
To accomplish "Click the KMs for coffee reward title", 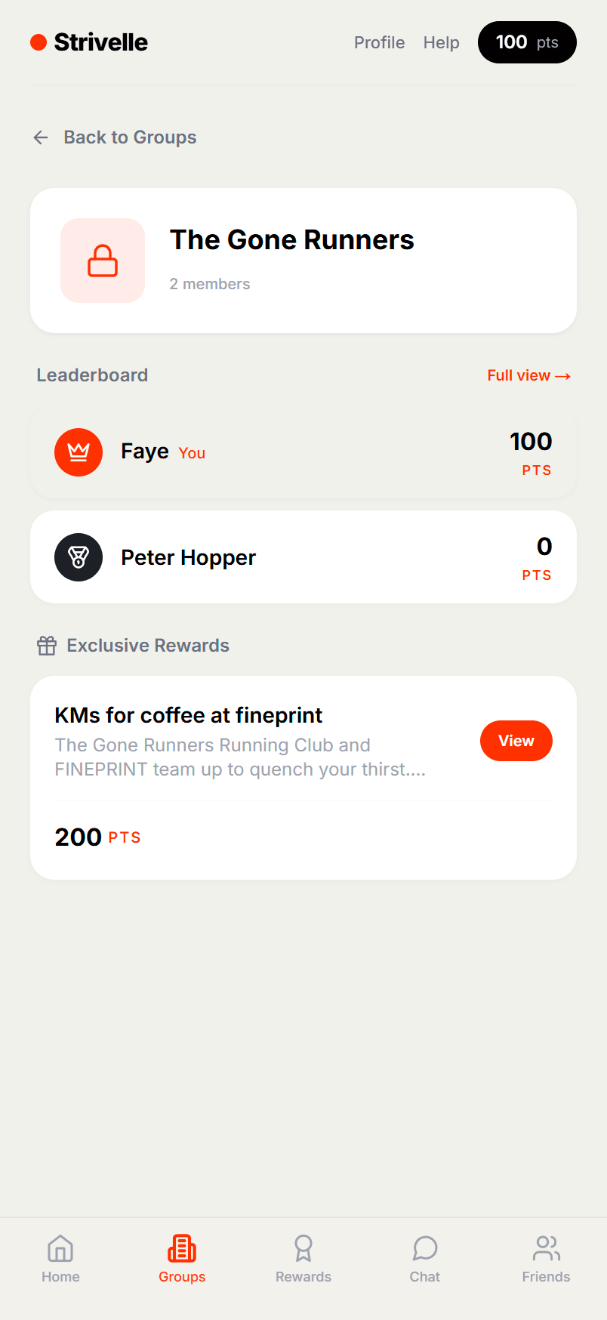I will (189, 715).
